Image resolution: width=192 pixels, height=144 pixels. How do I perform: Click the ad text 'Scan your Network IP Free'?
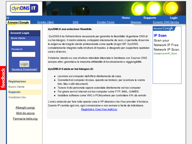tap(166, 43)
